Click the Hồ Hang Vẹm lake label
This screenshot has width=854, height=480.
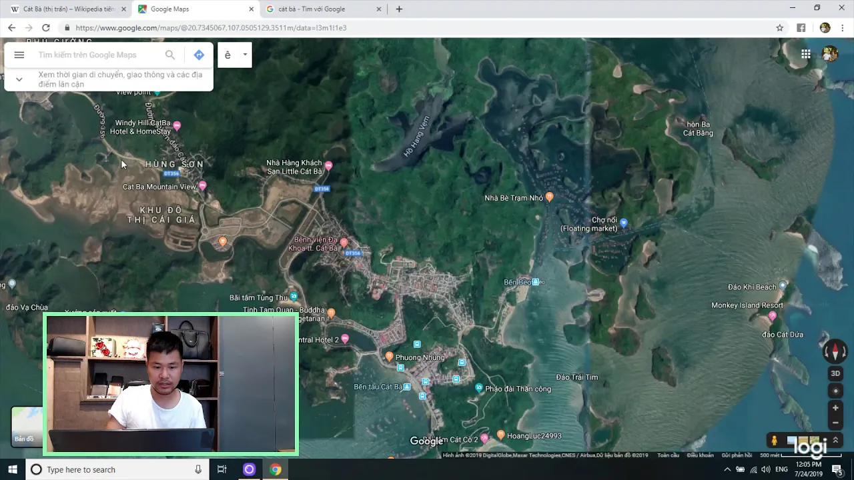pos(418,137)
